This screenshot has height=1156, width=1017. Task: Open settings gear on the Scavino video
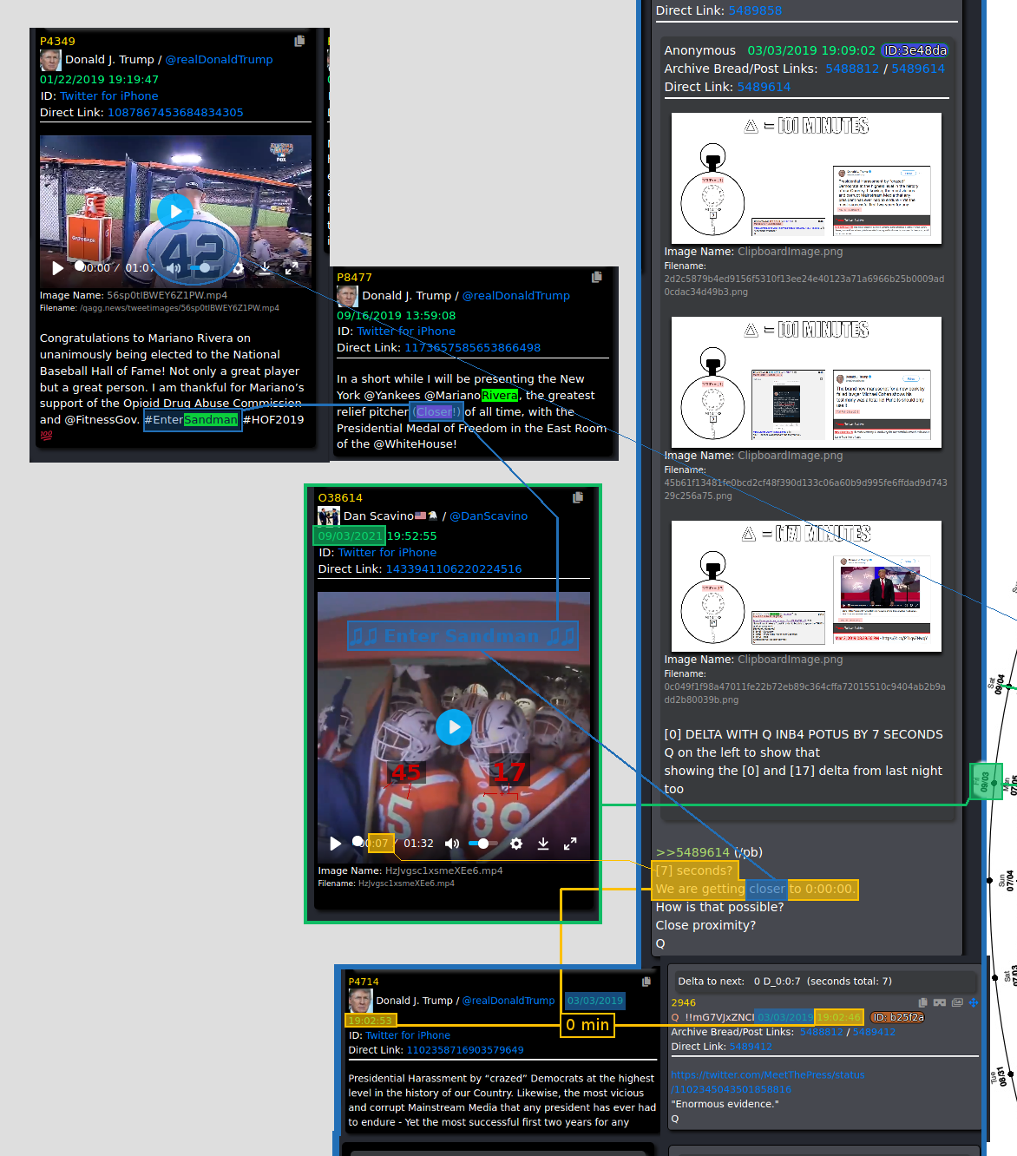516,844
